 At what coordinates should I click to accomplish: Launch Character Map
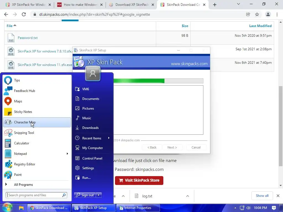click(x=37, y=122)
